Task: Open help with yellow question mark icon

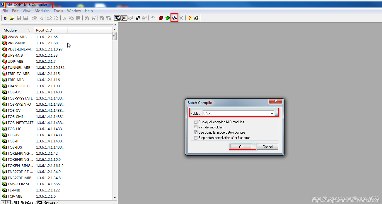Action: click(x=190, y=18)
